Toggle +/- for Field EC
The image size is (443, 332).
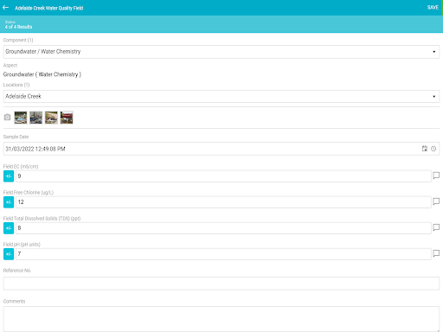coord(9,176)
